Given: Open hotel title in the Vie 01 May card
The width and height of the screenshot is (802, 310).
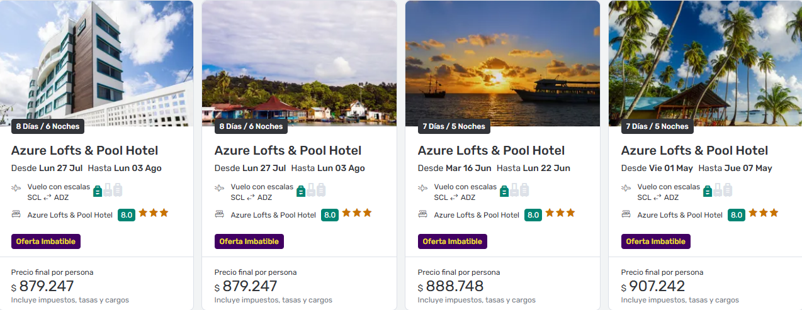Looking at the screenshot, I should pos(694,151).
